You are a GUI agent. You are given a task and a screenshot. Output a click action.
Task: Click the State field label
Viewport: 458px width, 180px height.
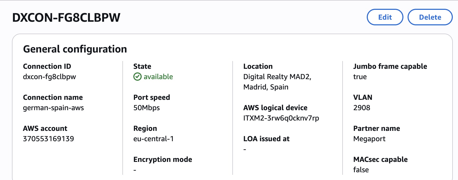coord(142,66)
